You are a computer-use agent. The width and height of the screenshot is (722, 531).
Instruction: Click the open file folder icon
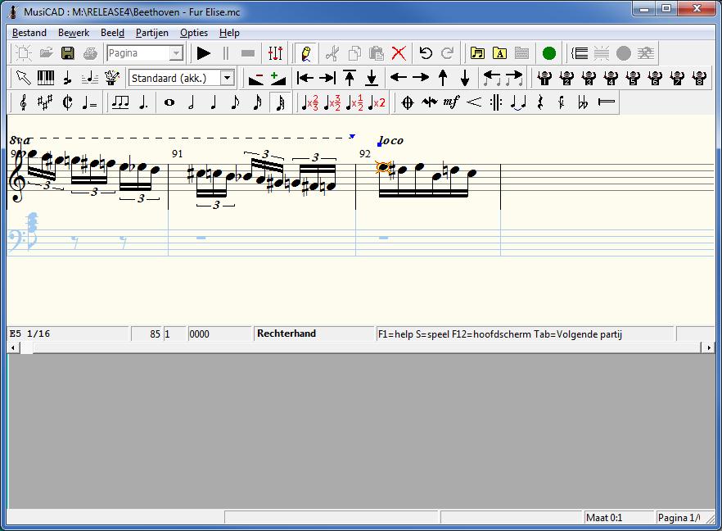click(46, 53)
